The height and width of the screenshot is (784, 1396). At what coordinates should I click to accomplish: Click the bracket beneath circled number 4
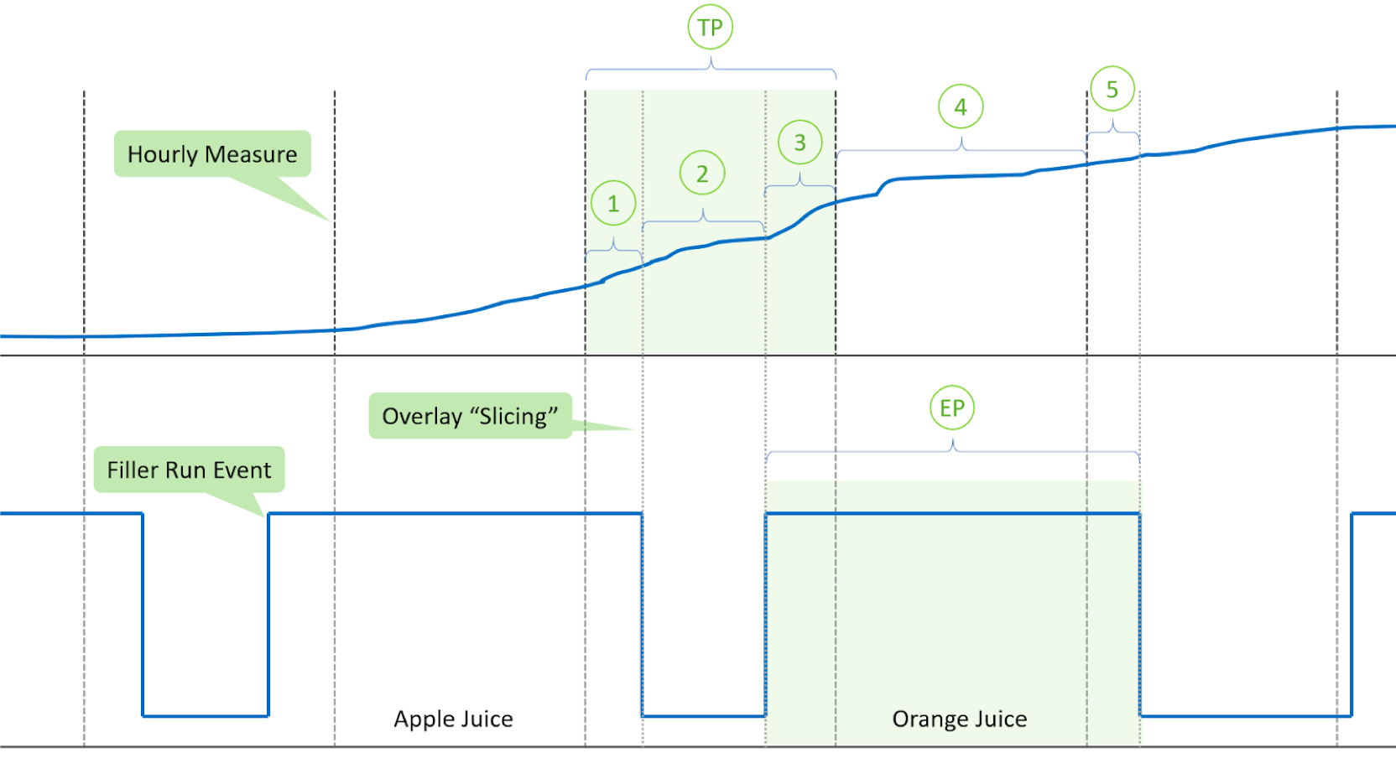coord(961,149)
